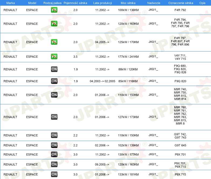Image resolution: width=211 pixels, height=179 pixels.
Task: Select engine code G9T 645
Action: tap(180, 145)
